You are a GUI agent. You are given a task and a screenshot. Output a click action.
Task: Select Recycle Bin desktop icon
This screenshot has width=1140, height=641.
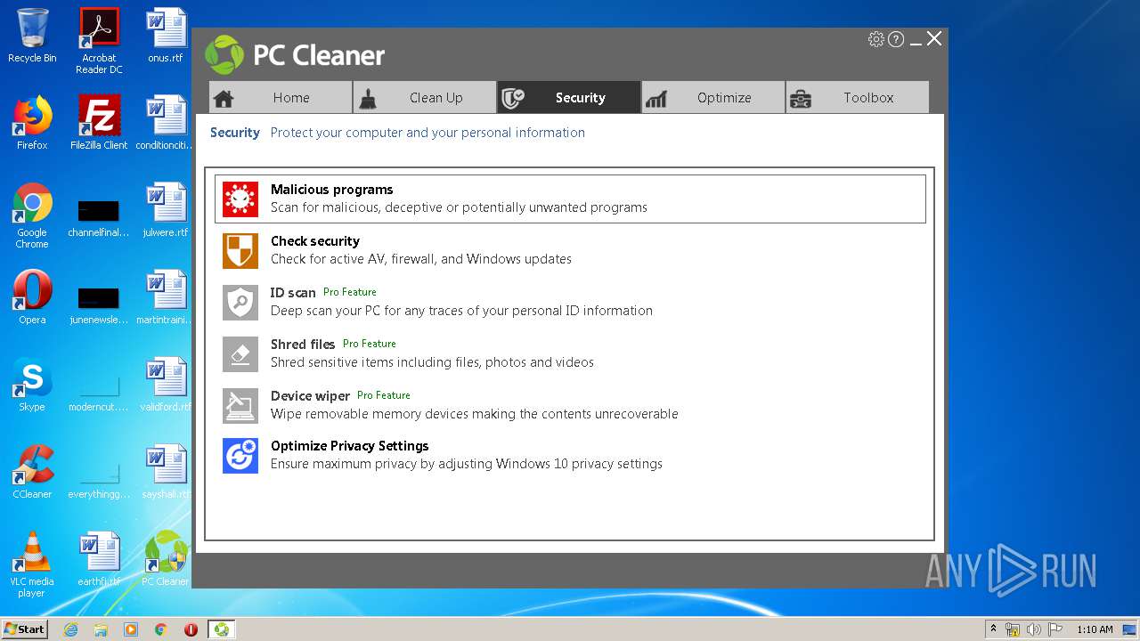32,36
